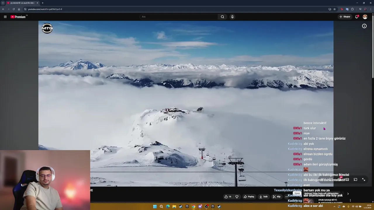Bookmark this page with star icon
Image resolution: width=374 pixels, height=210 pixels.
[335, 9]
